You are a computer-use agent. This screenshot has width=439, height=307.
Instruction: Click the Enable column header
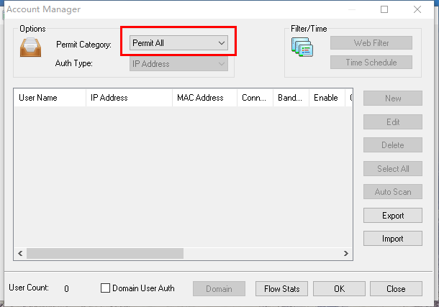(326, 98)
